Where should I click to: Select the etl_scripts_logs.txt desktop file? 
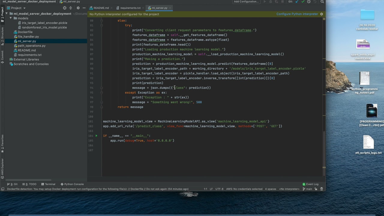click(368, 145)
